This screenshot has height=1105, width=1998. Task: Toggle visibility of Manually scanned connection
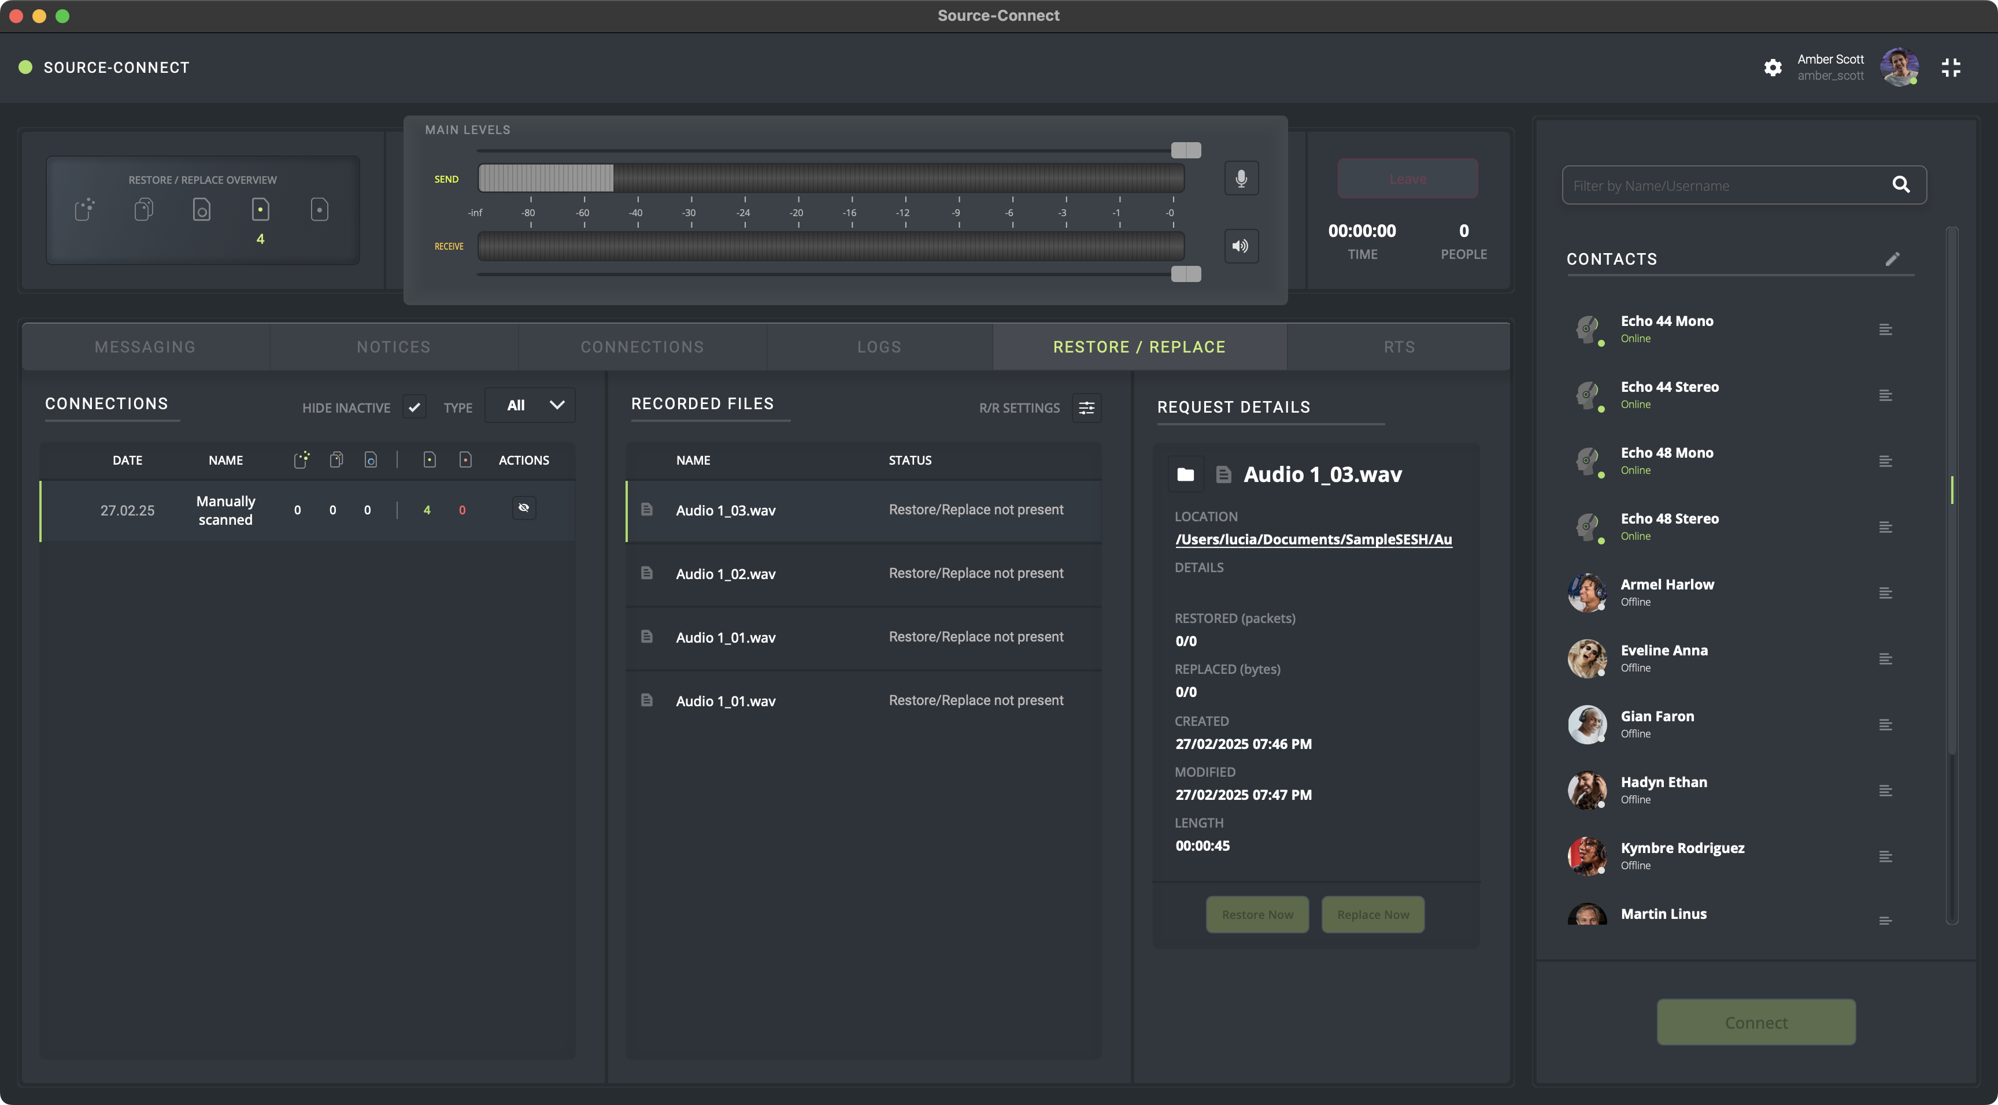coord(524,508)
